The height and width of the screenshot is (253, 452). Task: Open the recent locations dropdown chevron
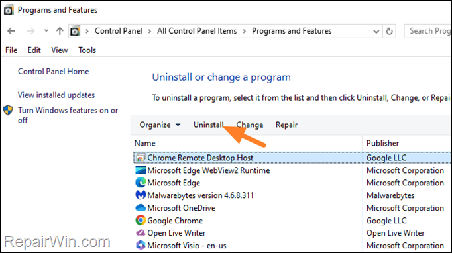[46, 31]
